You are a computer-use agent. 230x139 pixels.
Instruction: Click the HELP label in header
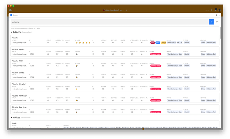click(x=207, y=10)
